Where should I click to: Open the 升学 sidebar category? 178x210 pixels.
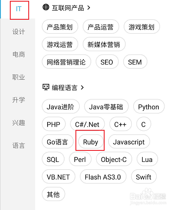18,100
